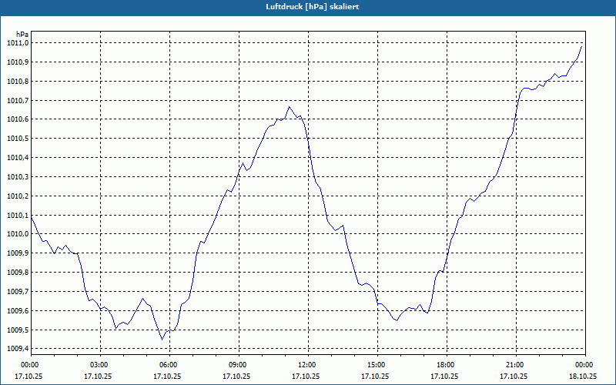The height and width of the screenshot is (385, 616).
Task: Select the "03:00" time label
Action: click(x=99, y=365)
